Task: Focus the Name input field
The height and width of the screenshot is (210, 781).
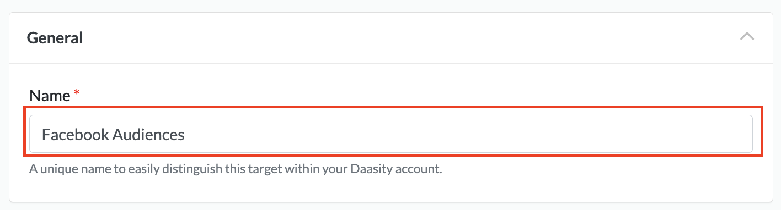Action: click(390, 134)
